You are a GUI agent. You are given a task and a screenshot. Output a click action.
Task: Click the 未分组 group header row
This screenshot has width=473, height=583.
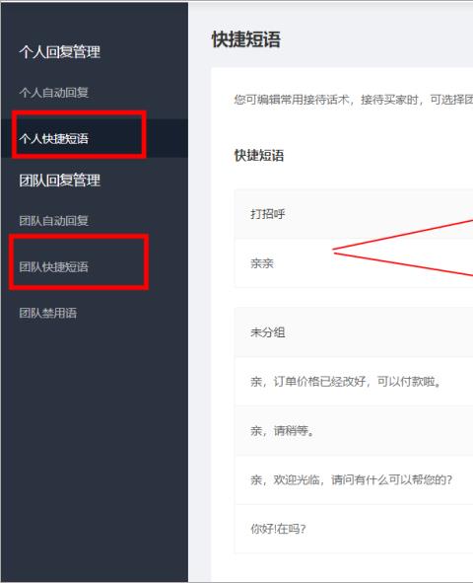[x=354, y=332]
